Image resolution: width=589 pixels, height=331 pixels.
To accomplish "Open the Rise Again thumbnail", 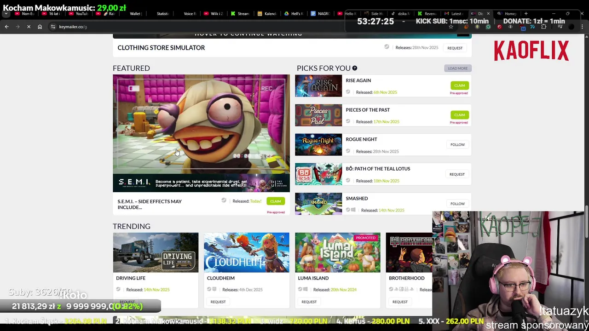I will tap(318, 86).
